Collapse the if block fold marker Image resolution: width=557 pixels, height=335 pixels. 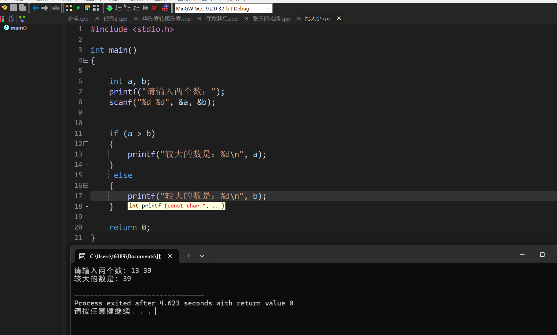[x=86, y=144]
